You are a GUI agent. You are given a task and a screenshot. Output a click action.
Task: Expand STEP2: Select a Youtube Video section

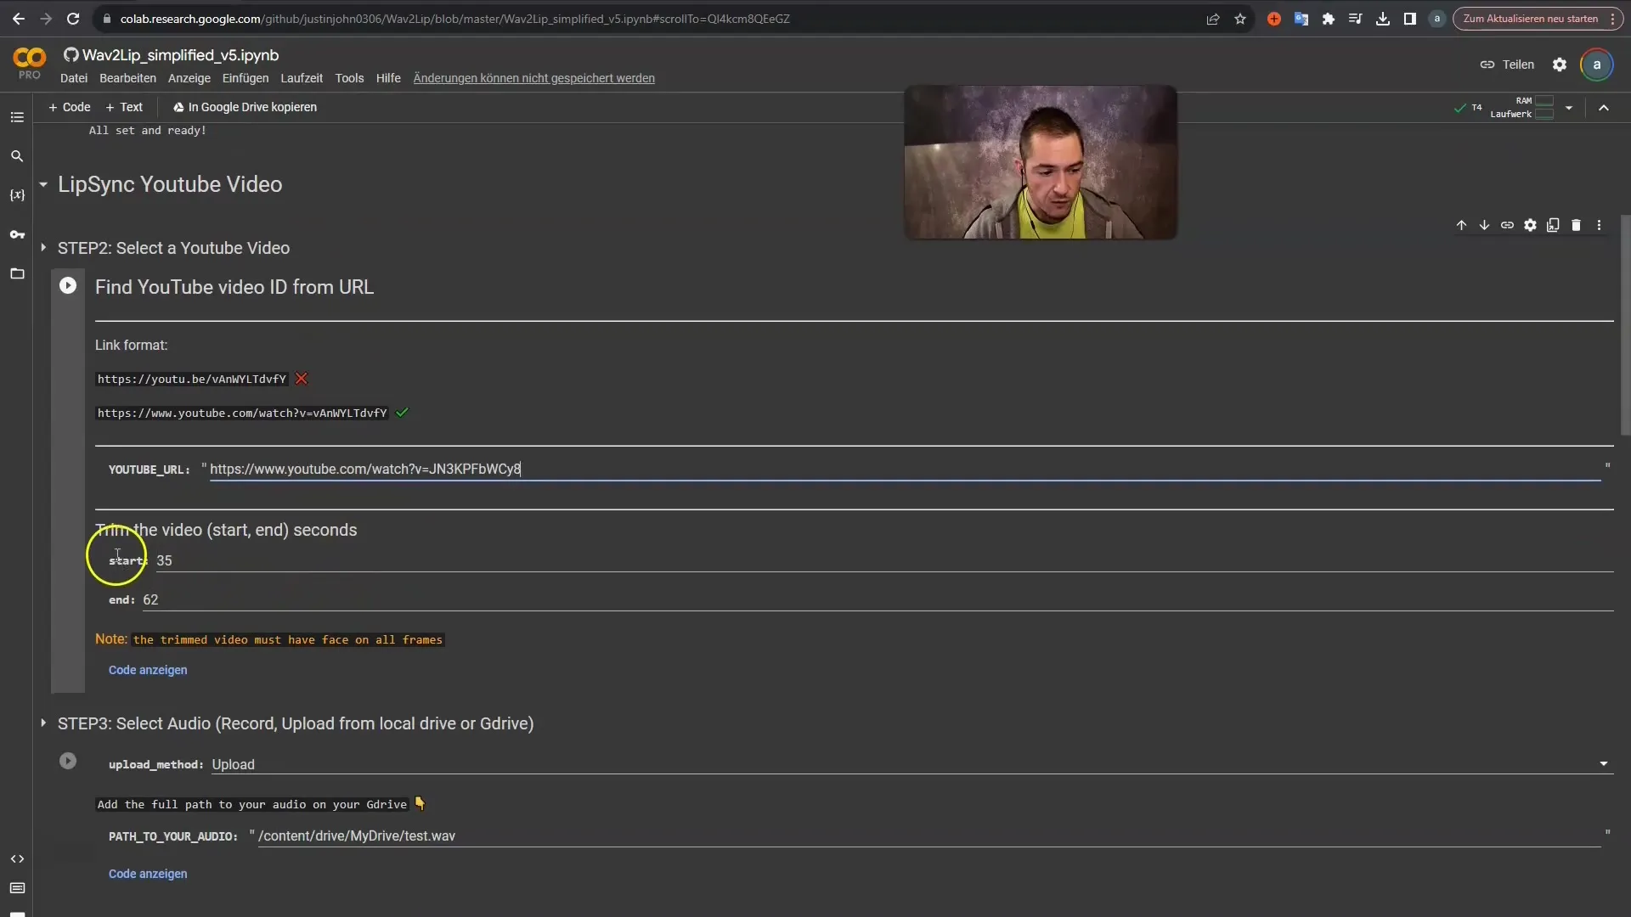43,248
